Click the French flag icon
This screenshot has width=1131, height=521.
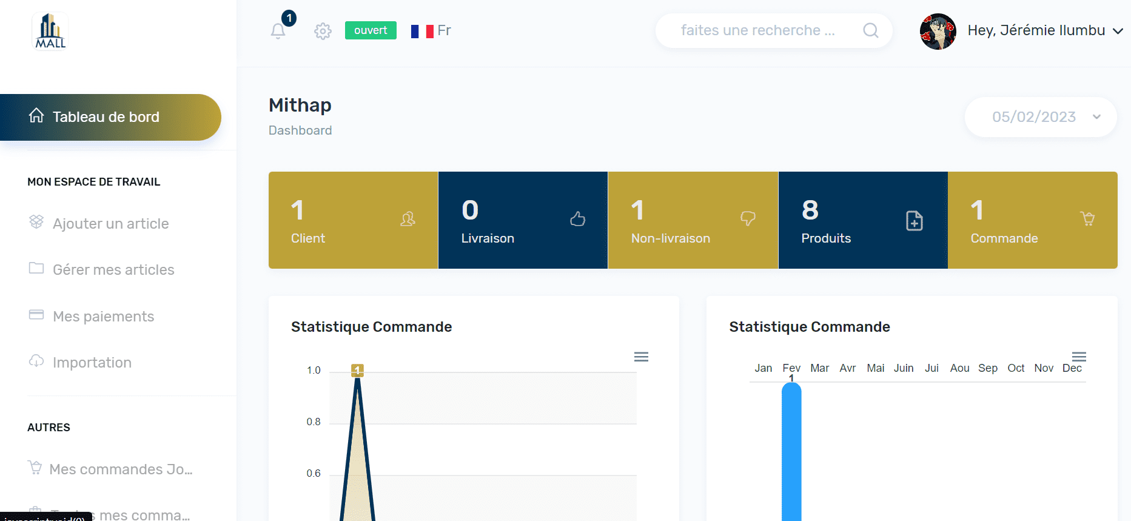[x=422, y=31]
